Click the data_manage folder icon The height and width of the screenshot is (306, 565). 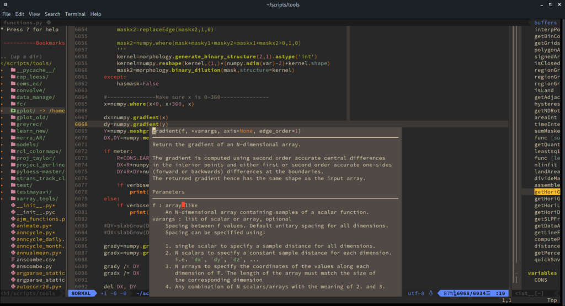click(x=13, y=97)
